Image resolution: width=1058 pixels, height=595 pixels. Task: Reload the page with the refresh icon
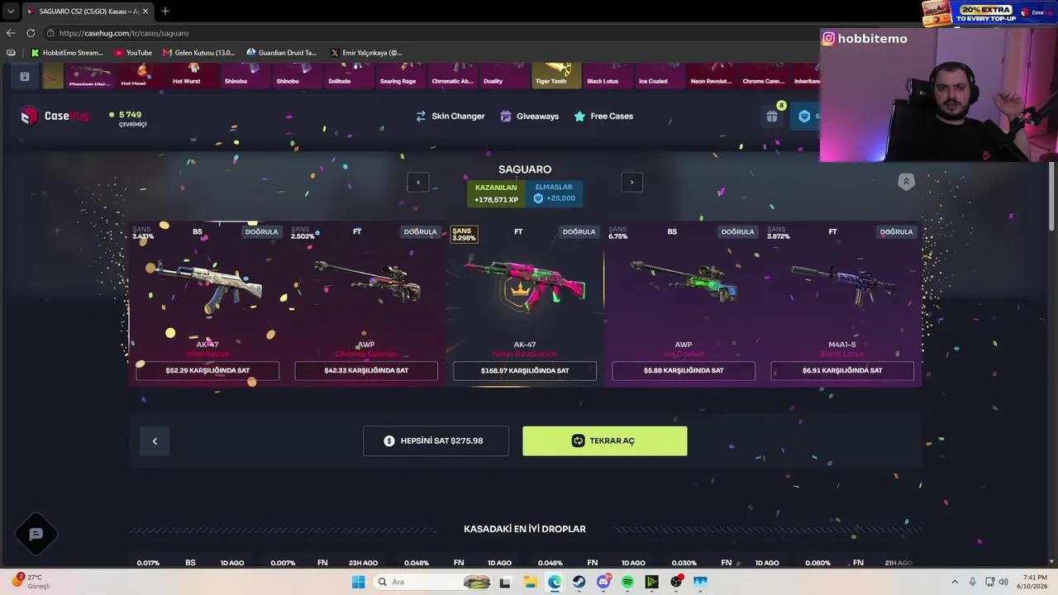[31, 33]
